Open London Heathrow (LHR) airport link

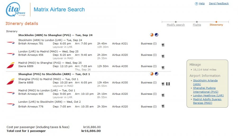(x=208, y=96)
